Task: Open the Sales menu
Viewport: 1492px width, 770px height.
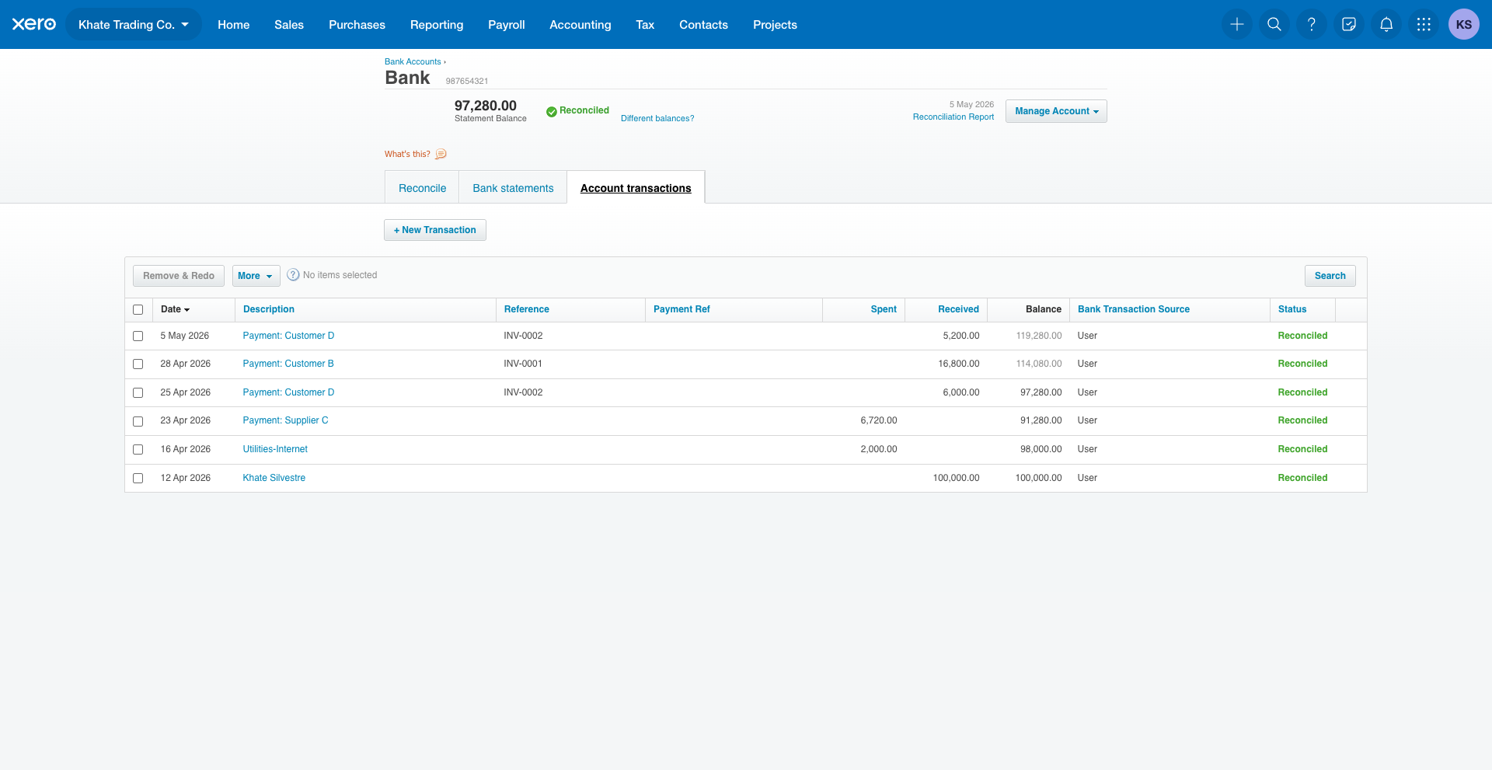Action: (289, 24)
